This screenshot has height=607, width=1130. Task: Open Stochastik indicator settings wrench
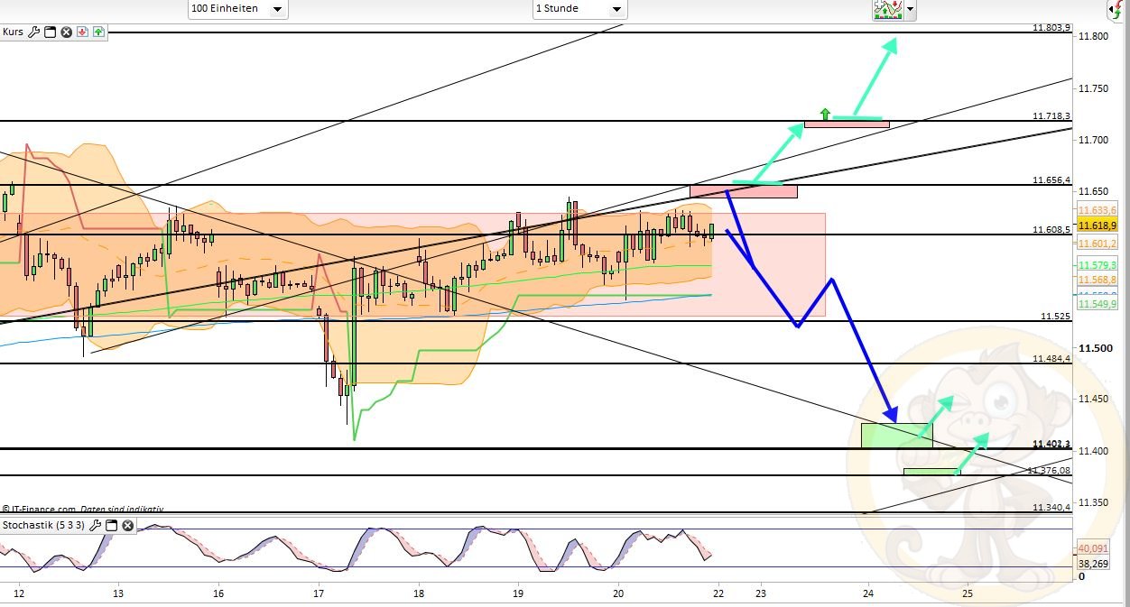coord(96,525)
